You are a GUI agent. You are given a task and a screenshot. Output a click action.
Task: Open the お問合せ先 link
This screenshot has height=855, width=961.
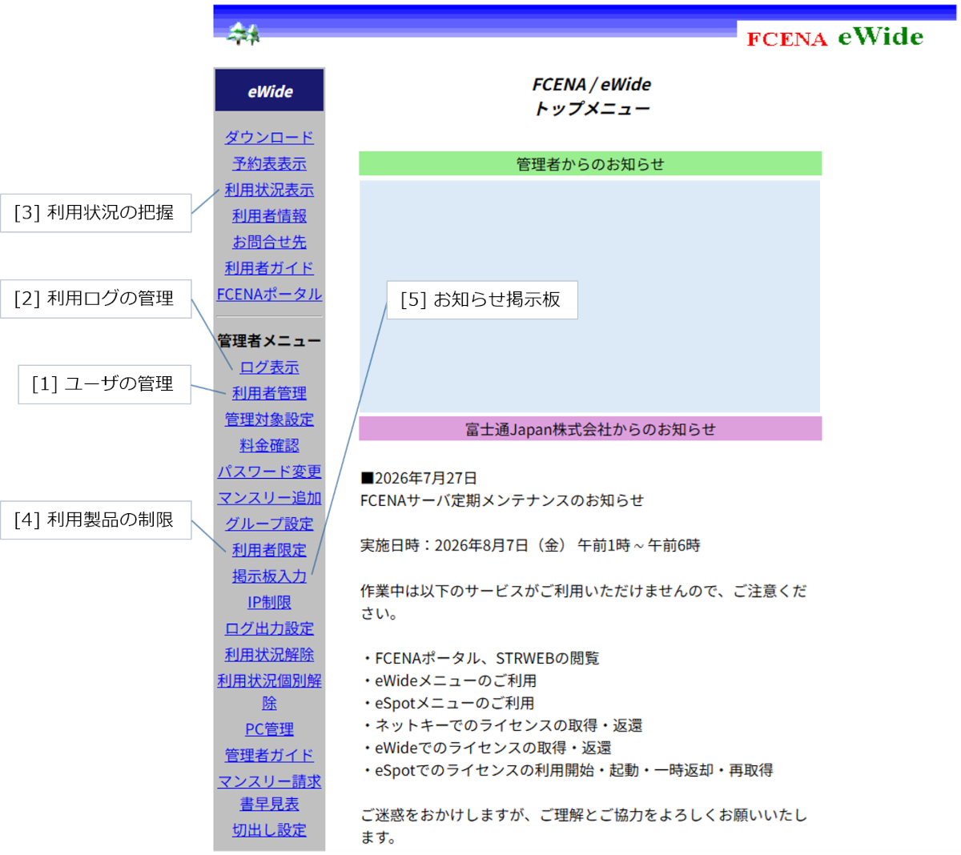(x=269, y=242)
